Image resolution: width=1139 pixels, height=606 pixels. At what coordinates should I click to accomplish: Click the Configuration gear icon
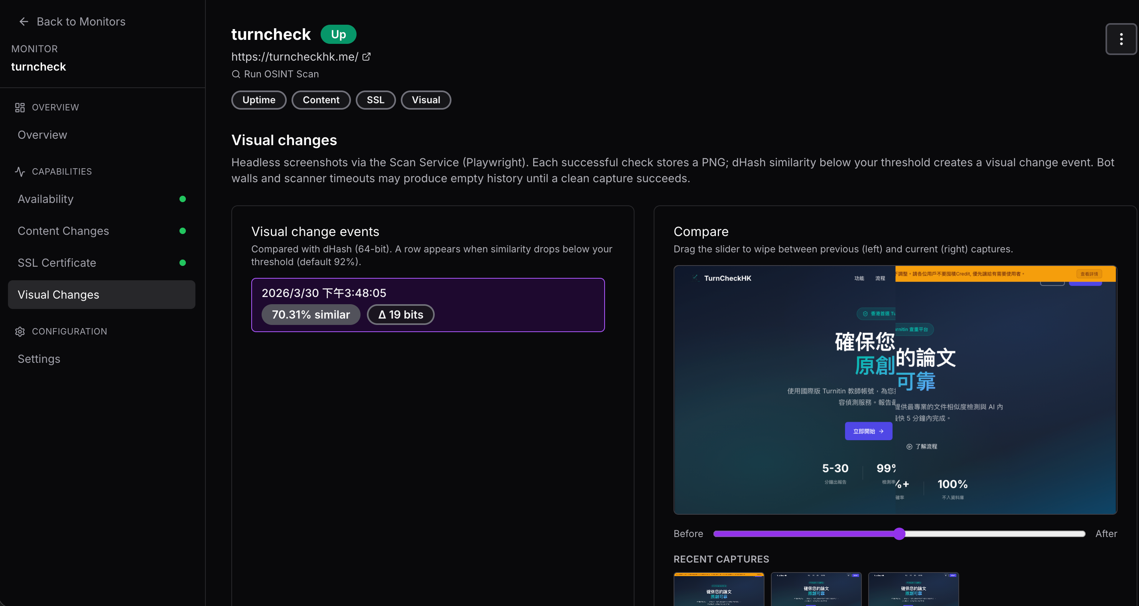[20, 332]
